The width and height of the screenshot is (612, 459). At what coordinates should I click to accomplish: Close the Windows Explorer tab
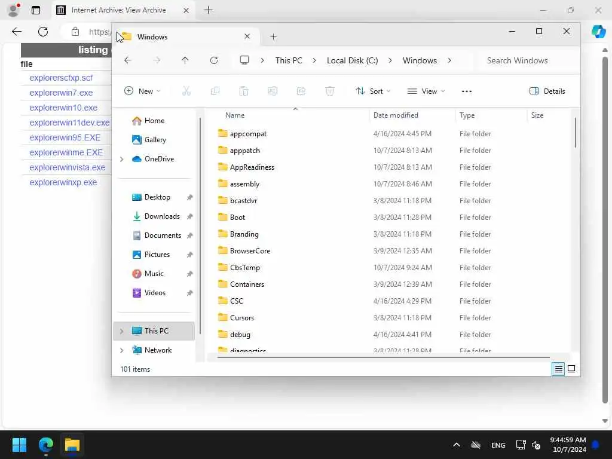pyautogui.click(x=247, y=36)
